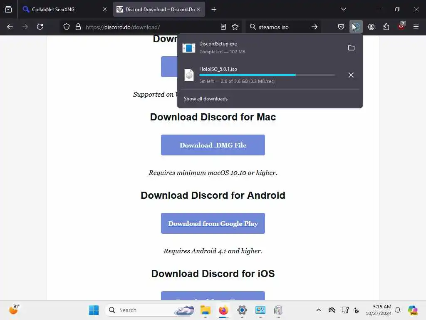
Task: Reload the current page
Action: click(40, 27)
